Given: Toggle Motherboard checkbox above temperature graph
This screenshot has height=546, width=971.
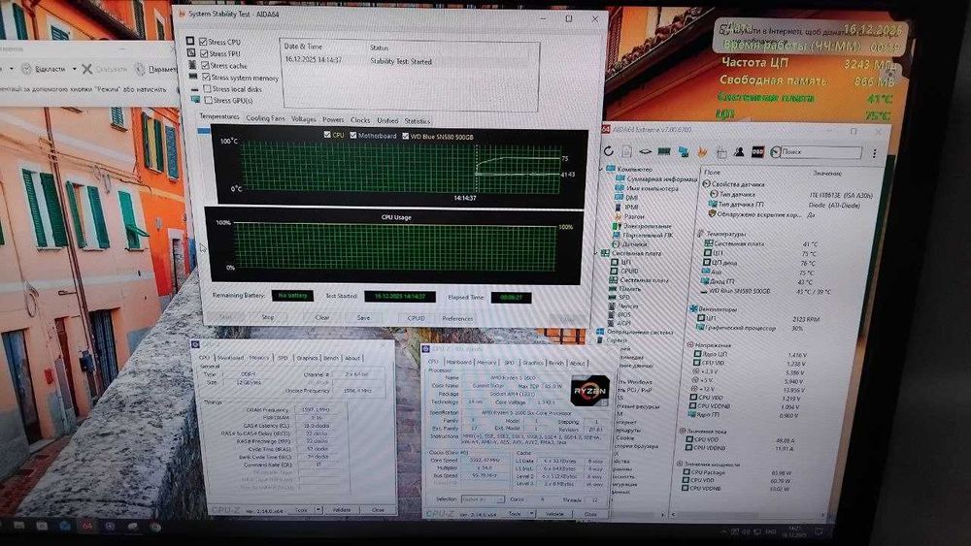Looking at the screenshot, I should point(353,135).
